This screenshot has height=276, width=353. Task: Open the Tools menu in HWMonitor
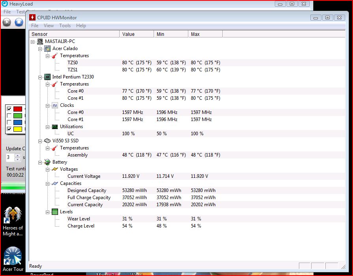(65, 26)
